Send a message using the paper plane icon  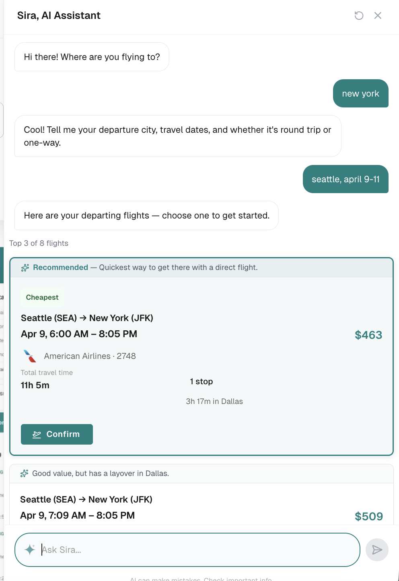tap(377, 550)
